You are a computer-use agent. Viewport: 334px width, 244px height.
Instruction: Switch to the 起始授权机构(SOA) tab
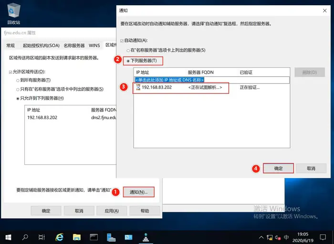tap(41, 46)
